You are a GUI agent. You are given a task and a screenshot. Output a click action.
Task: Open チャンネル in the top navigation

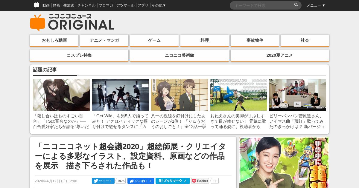click(x=86, y=5)
